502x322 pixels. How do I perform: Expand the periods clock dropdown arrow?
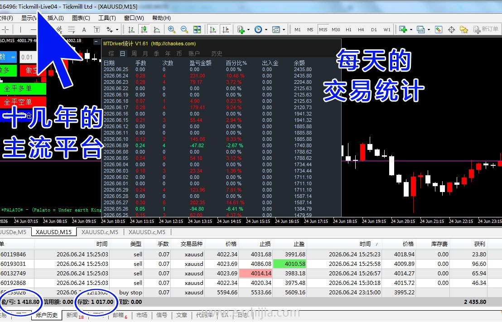[x=266, y=30]
